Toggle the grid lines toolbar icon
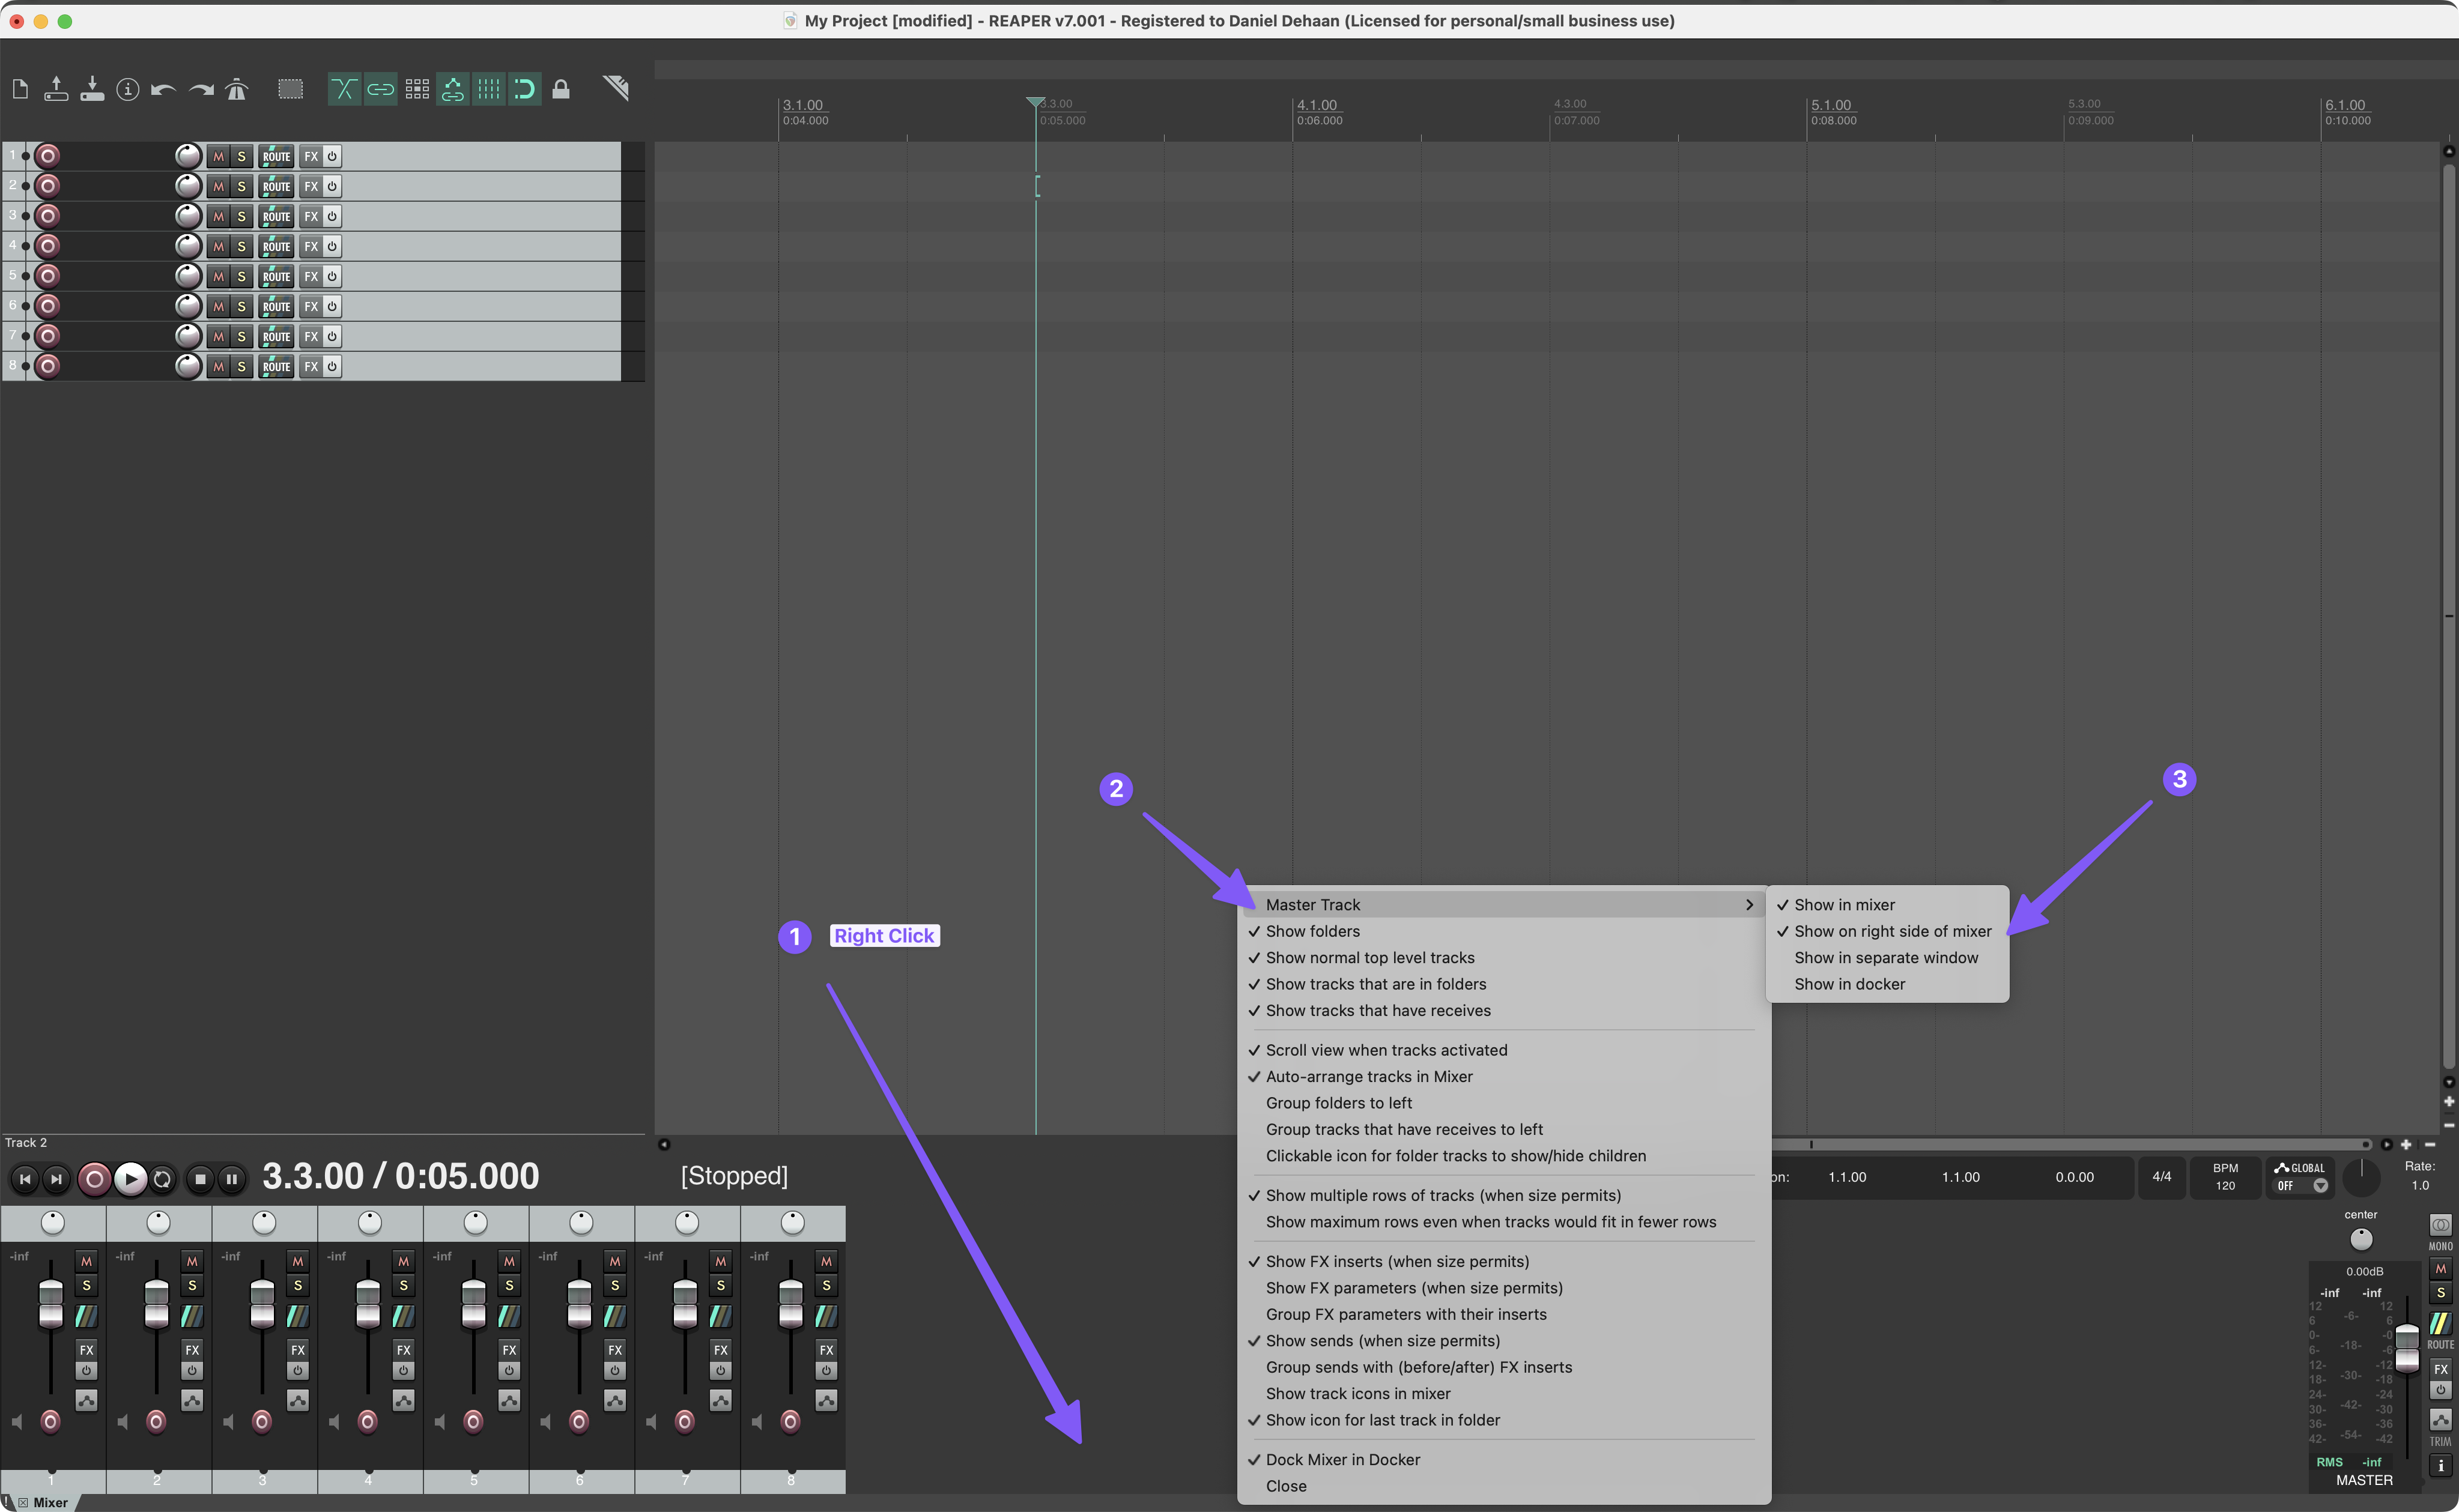The height and width of the screenshot is (1512, 2459). (x=489, y=90)
